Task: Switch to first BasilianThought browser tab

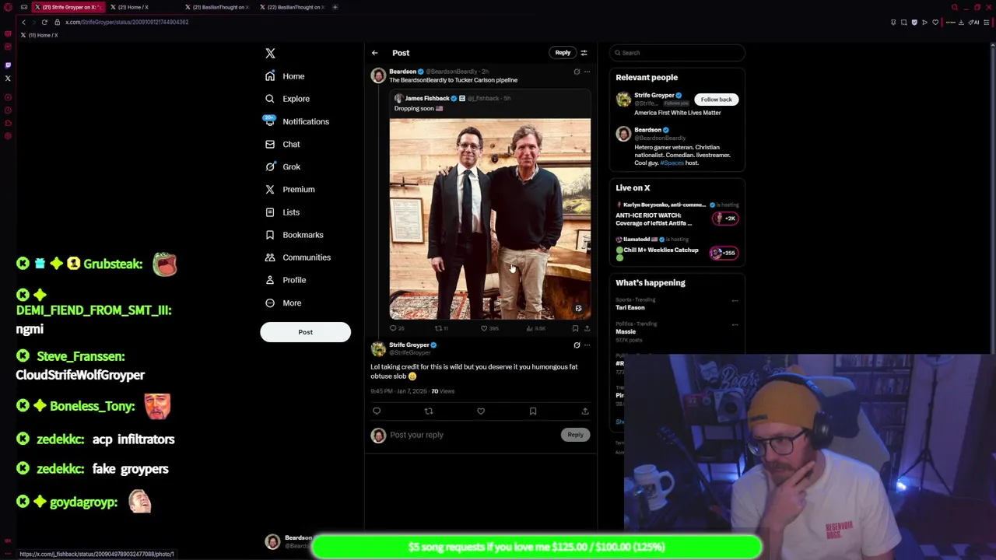Action: [218, 7]
